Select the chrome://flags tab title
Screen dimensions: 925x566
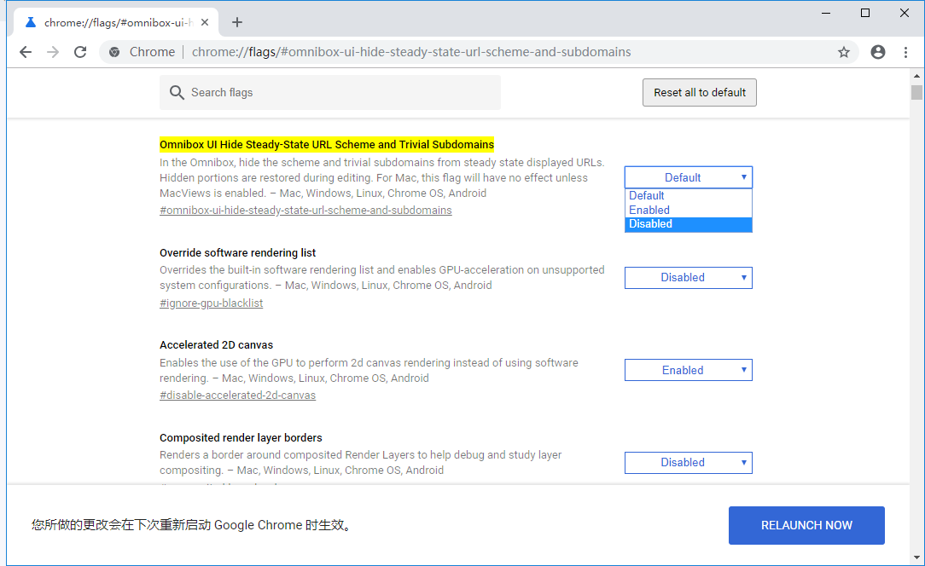pyautogui.click(x=119, y=22)
